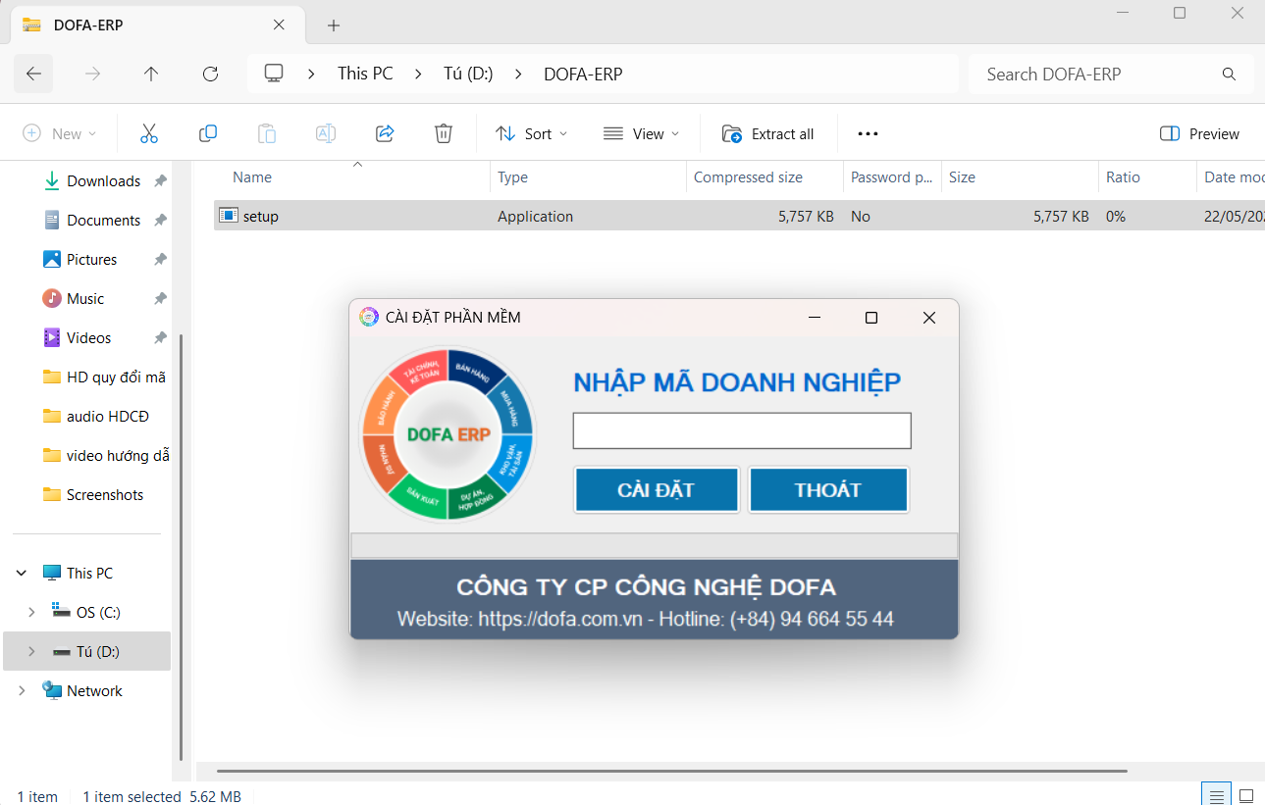Open the 'video hướng dẫ' folder

point(105,456)
